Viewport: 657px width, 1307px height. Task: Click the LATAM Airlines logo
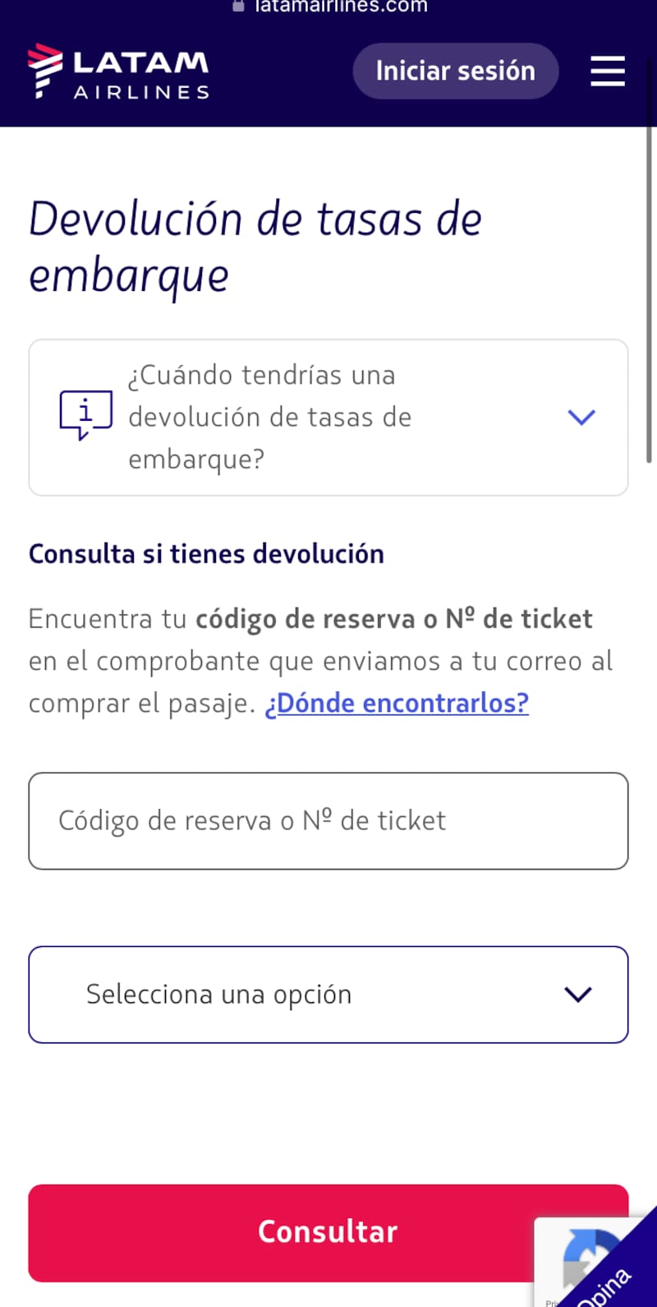pos(118,72)
